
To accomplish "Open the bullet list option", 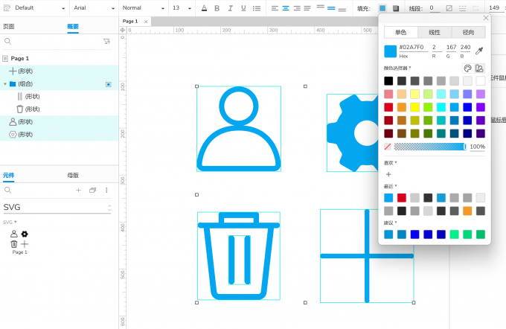I will pos(257,8).
